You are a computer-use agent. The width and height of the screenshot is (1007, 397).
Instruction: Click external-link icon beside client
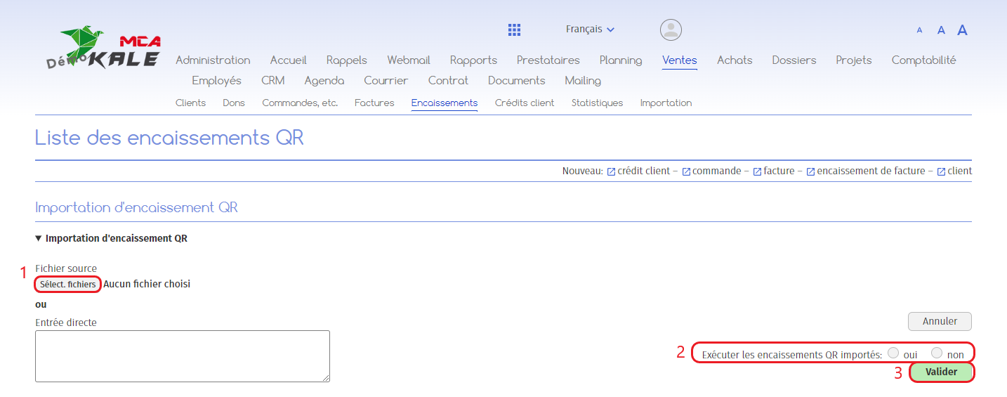point(941,171)
